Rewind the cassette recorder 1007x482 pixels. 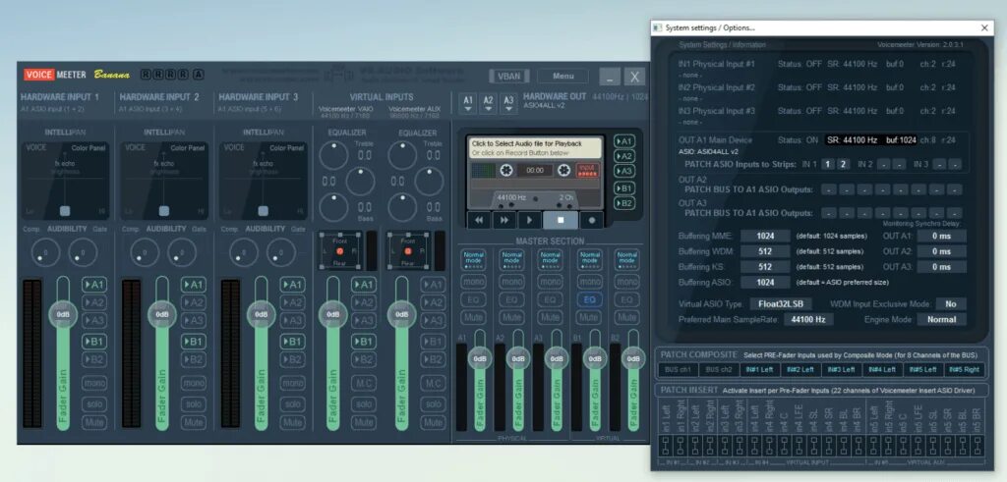pos(479,220)
